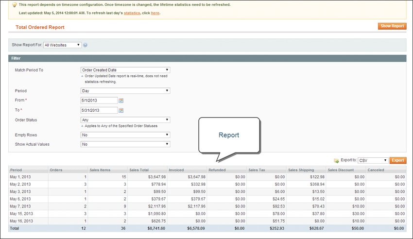Screen dimensions: 413x239
Task: Open the To date calendar icon
Action: (x=121, y=110)
